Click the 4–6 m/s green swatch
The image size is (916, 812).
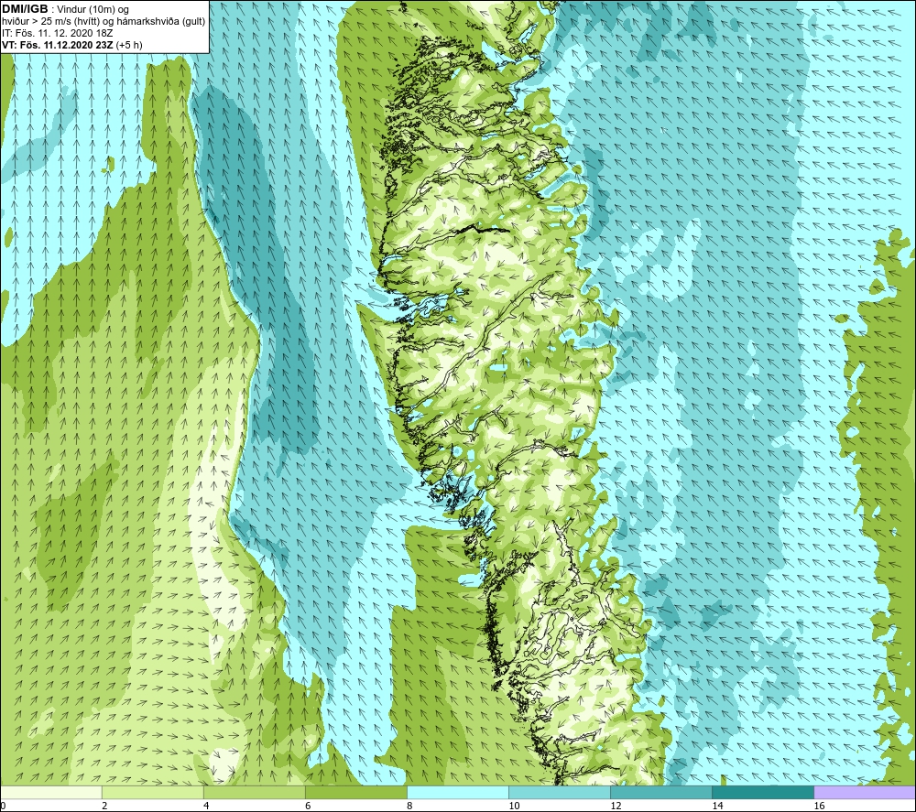[254, 792]
